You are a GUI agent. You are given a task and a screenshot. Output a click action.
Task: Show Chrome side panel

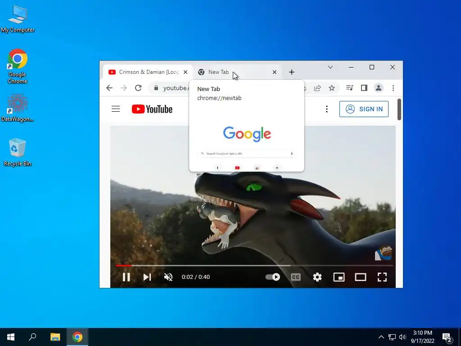pos(364,88)
